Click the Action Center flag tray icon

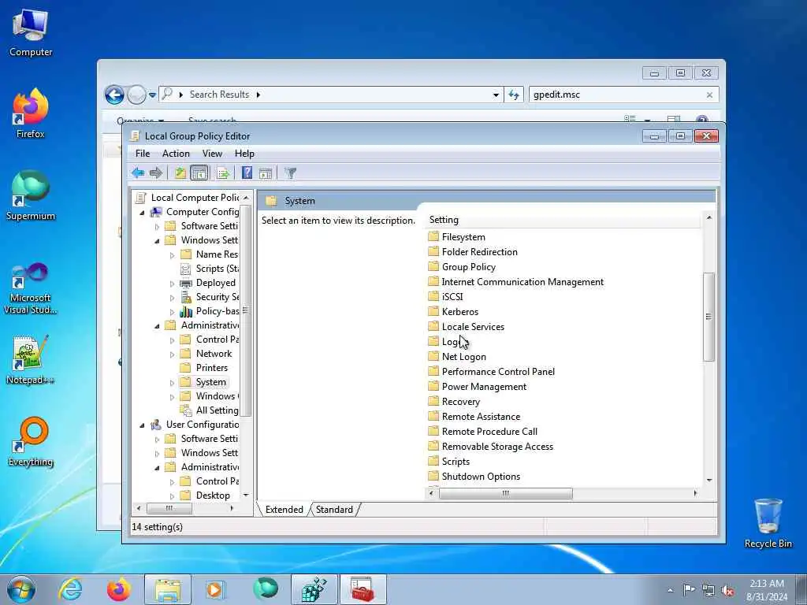pos(689,589)
